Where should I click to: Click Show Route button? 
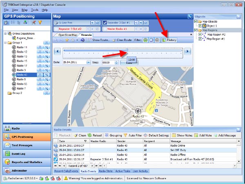point(99,40)
